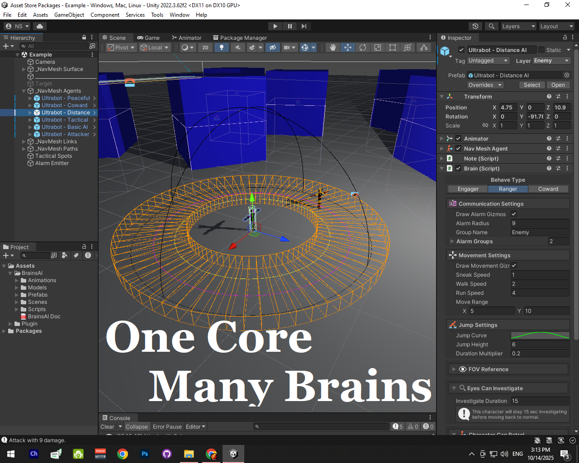Select the Rect transform tool
Image resolution: width=579 pixels, height=463 pixels.
pos(393,47)
